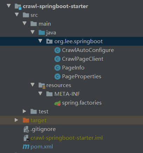Viewport: 143px width, 153px height.
Task: Click the PageInfo class icon
Action: point(57,68)
